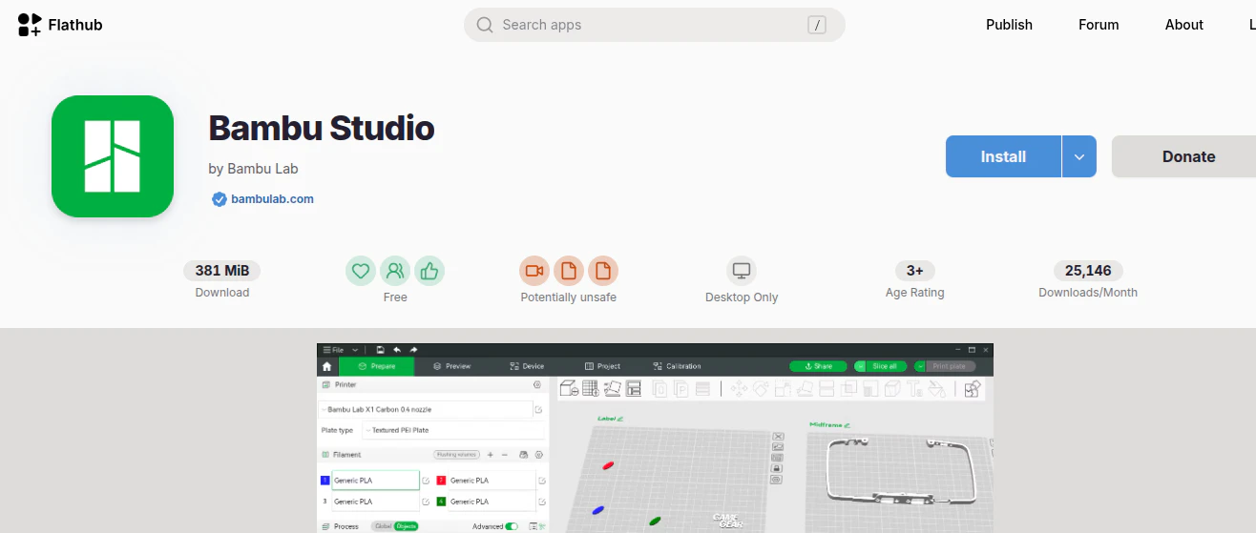The height and width of the screenshot is (533, 1256).
Task: Open the dropdown arrow next to Install
Action: tap(1078, 156)
